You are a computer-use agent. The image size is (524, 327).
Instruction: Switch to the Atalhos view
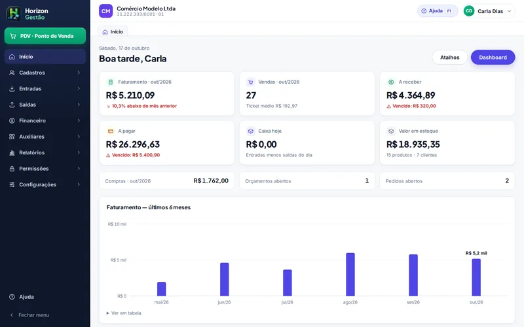[x=449, y=58]
